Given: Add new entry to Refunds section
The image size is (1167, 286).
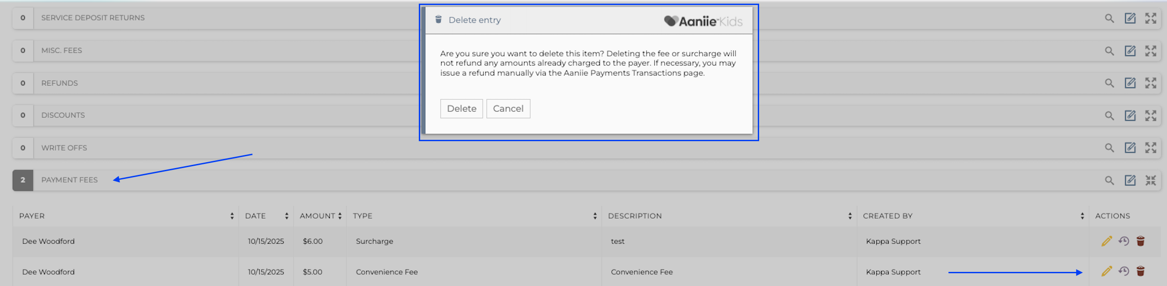Looking at the screenshot, I should (x=1130, y=83).
